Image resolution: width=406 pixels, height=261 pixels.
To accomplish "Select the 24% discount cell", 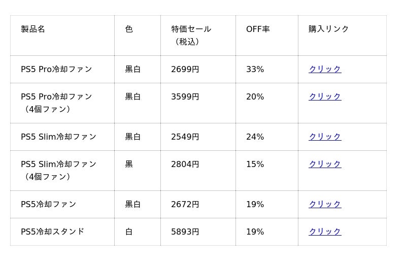I will [255, 137].
